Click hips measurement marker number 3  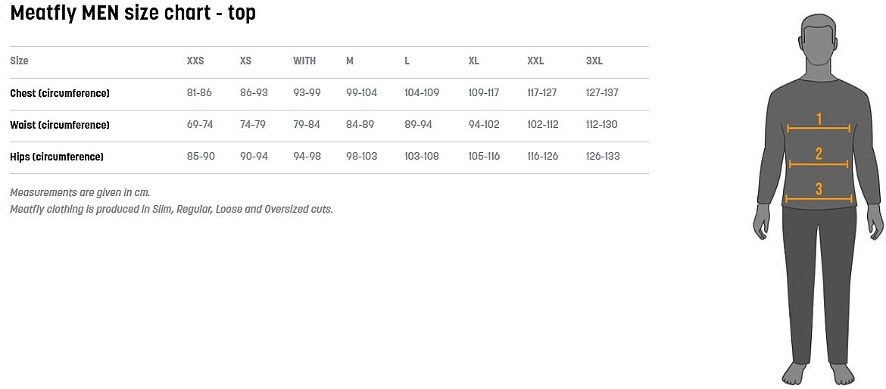(819, 190)
